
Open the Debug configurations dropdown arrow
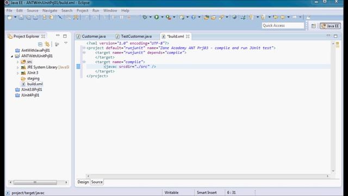point(150,17)
